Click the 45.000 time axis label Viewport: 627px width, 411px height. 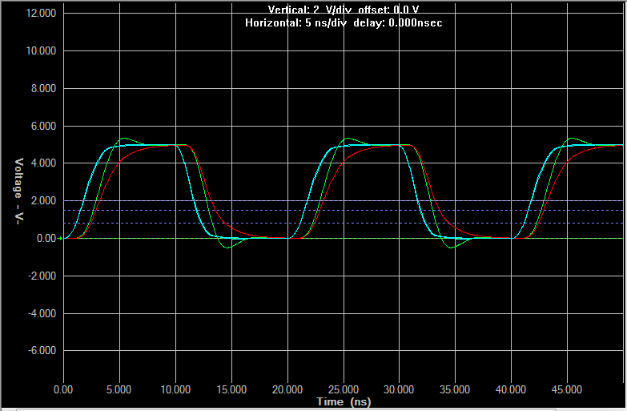pyautogui.click(x=567, y=389)
